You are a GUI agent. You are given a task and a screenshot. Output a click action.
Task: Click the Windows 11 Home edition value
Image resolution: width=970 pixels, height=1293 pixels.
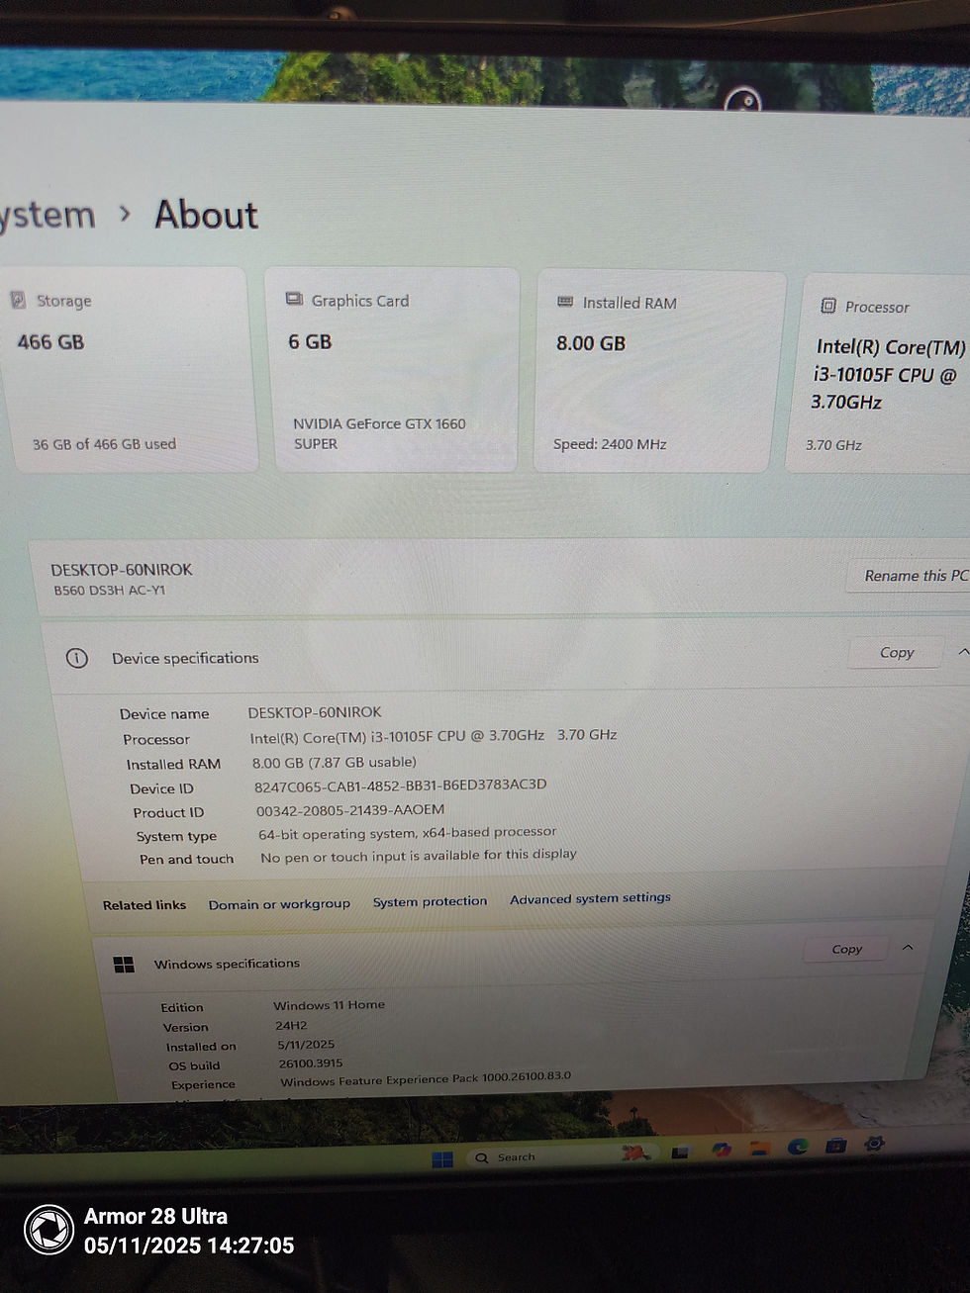click(329, 1005)
